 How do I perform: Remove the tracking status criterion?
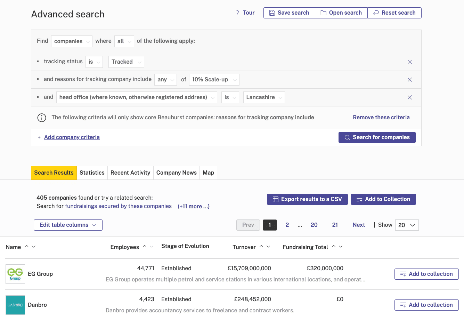click(410, 62)
